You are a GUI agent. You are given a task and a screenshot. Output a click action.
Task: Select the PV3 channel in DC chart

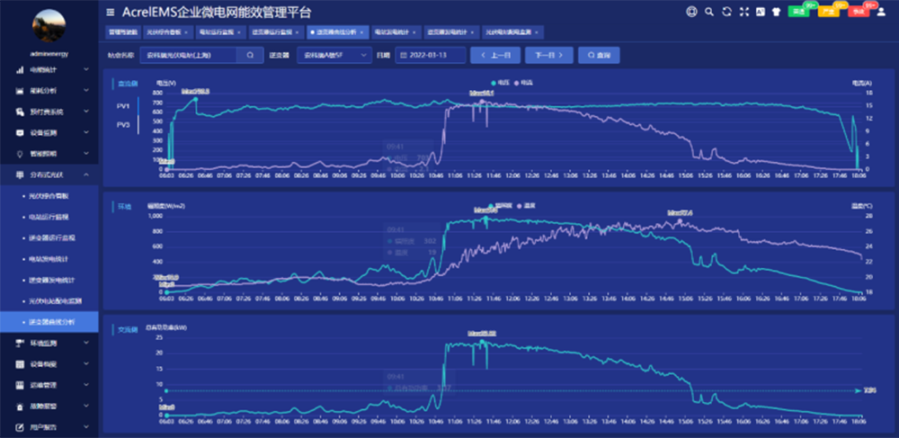point(122,124)
